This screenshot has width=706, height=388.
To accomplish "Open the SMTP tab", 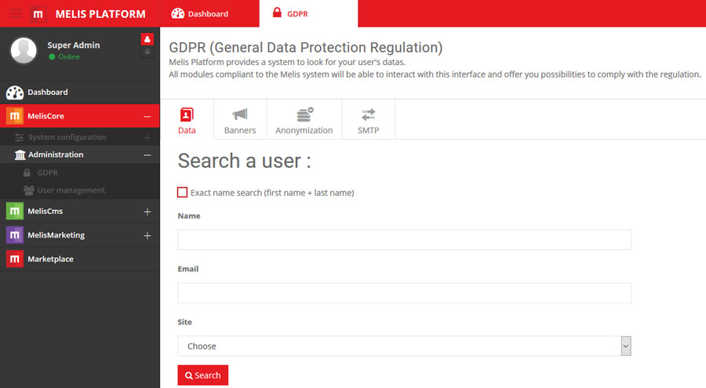I will click(368, 120).
